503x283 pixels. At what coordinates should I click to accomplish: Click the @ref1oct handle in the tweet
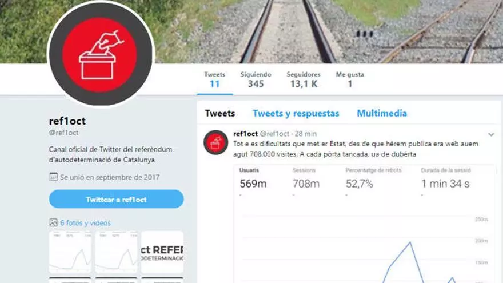[274, 134]
